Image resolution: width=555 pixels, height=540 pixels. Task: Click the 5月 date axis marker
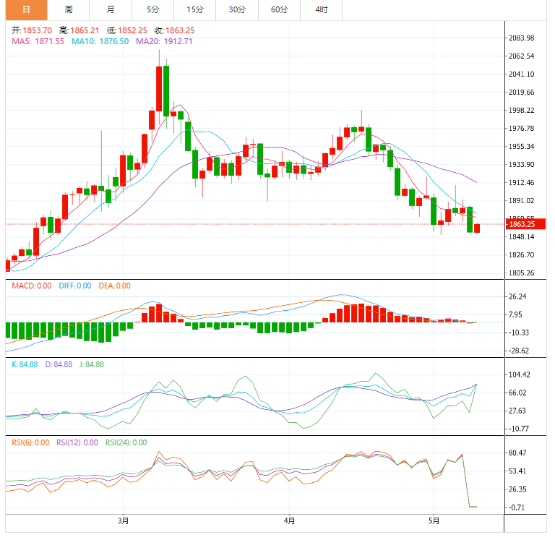click(434, 521)
